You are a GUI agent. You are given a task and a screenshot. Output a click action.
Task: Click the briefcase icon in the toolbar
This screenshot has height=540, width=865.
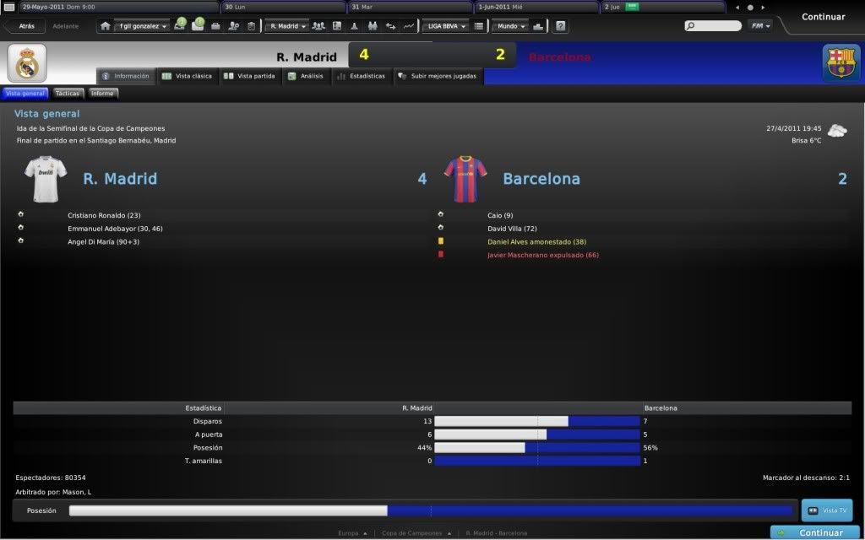point(215,26)
